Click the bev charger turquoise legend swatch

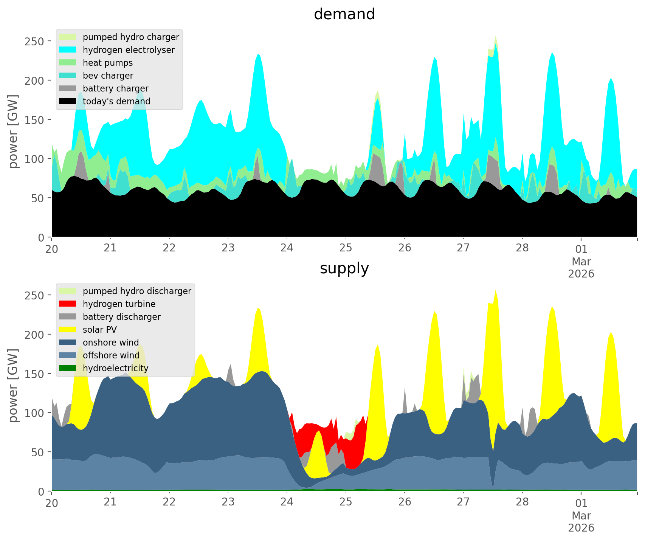(68, 76)
